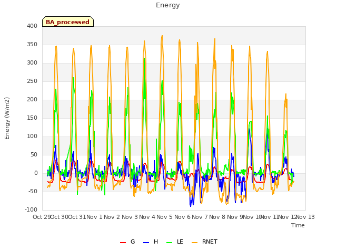Click the Oct 29 x-axis date label

click(42, 217)
